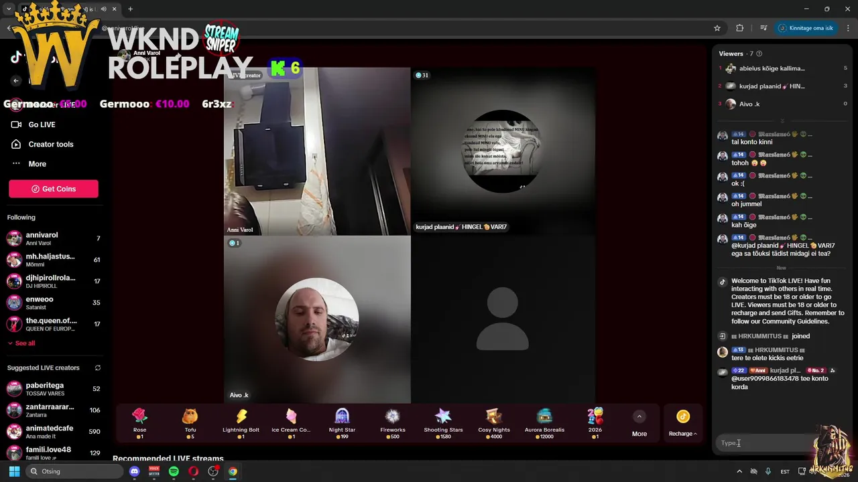This screenshot has height=482, width=858.
Task: Click the Get Coins button
Action: click(54, 189)
